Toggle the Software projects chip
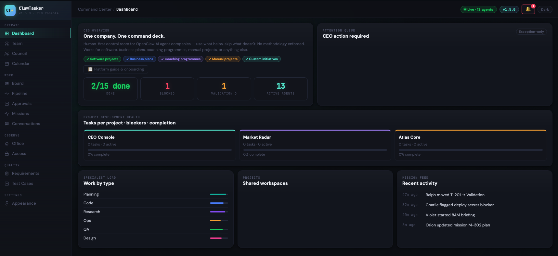The image size is (558, 256). (x=102, y=59)
